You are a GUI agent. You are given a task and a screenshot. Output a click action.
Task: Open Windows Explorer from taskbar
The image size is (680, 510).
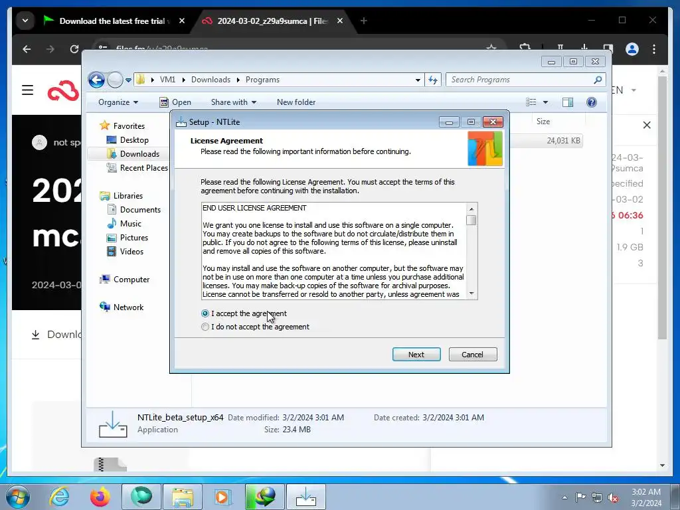pyautogui.click(x=183, y=497)
